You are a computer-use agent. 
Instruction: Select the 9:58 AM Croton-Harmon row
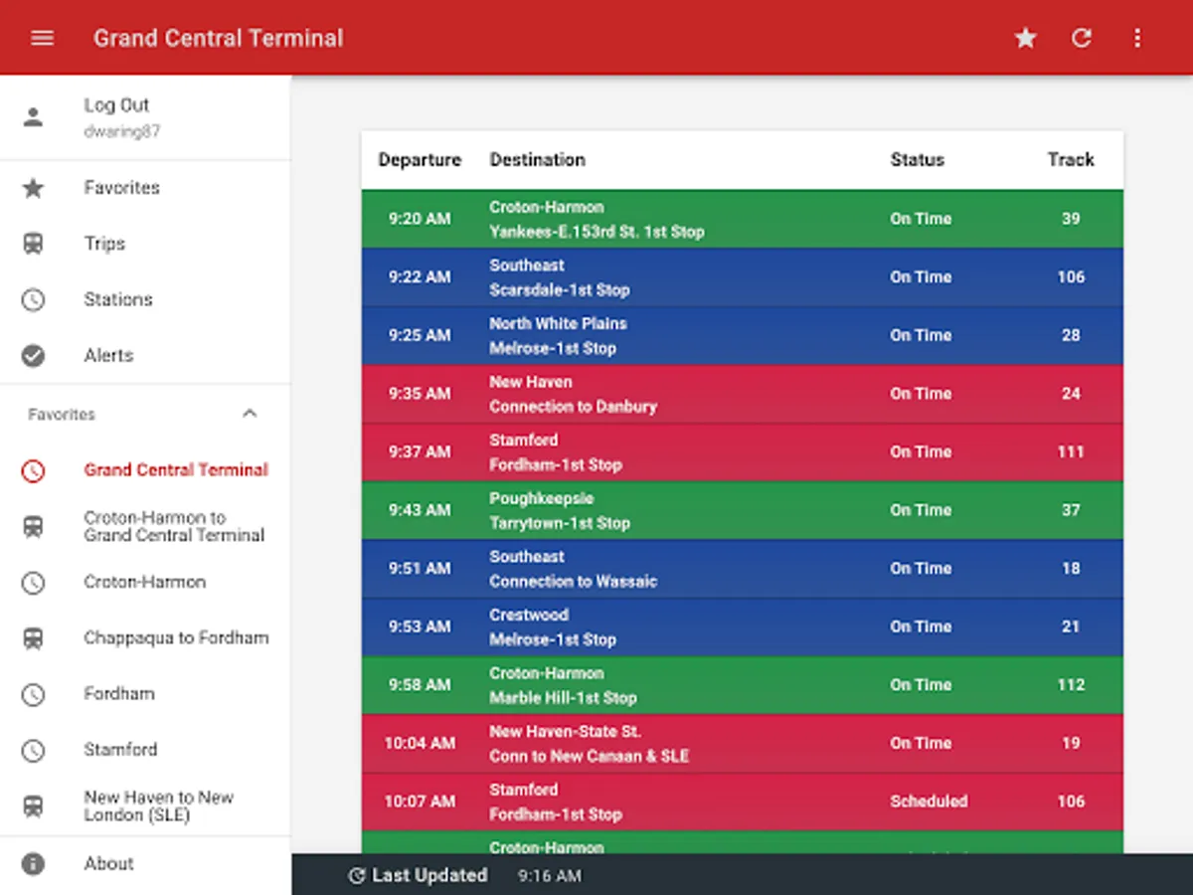742,685
